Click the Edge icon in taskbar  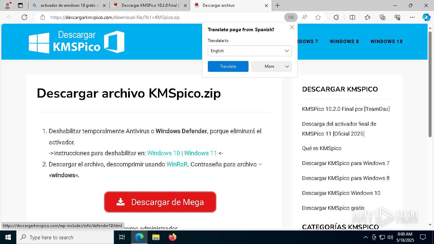click(139, 237)
